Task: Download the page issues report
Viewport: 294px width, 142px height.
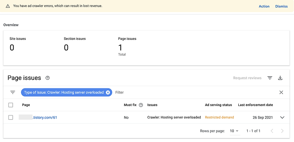Action: pos(280,78)
